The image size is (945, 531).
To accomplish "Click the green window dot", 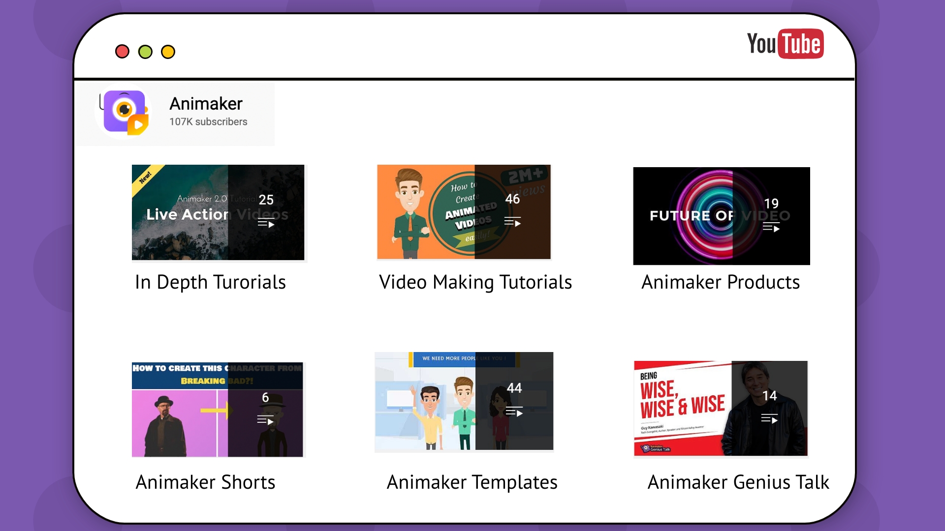I will [x=145, y=52].
